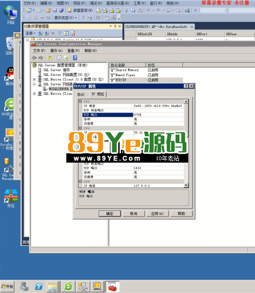Click scroll down arrow in TCP/IP properties list
The image size is (255, 293).
(186, 186)
